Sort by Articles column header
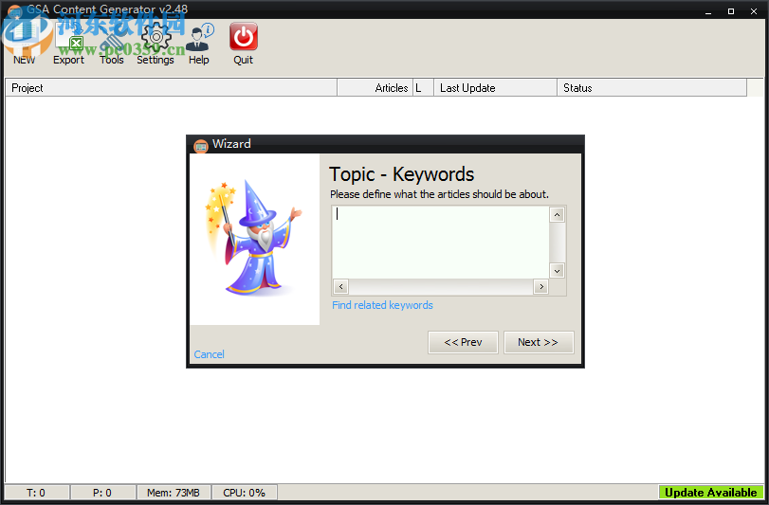 click(x=375, y=88)
